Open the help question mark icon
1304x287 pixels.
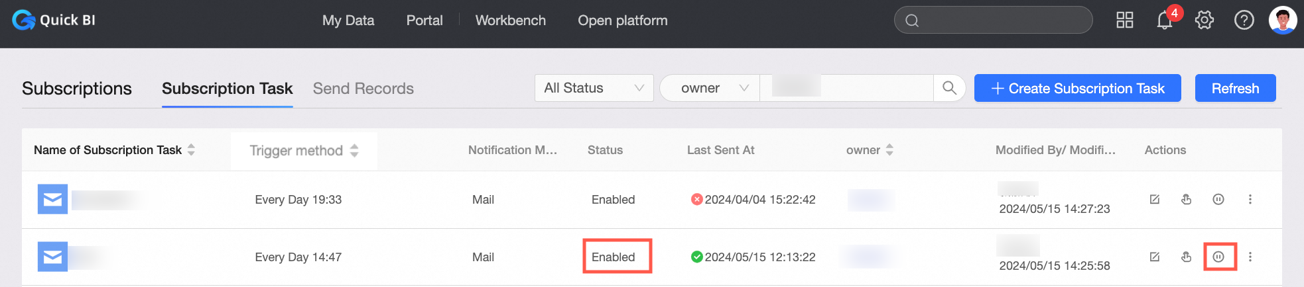point(1244,20)
